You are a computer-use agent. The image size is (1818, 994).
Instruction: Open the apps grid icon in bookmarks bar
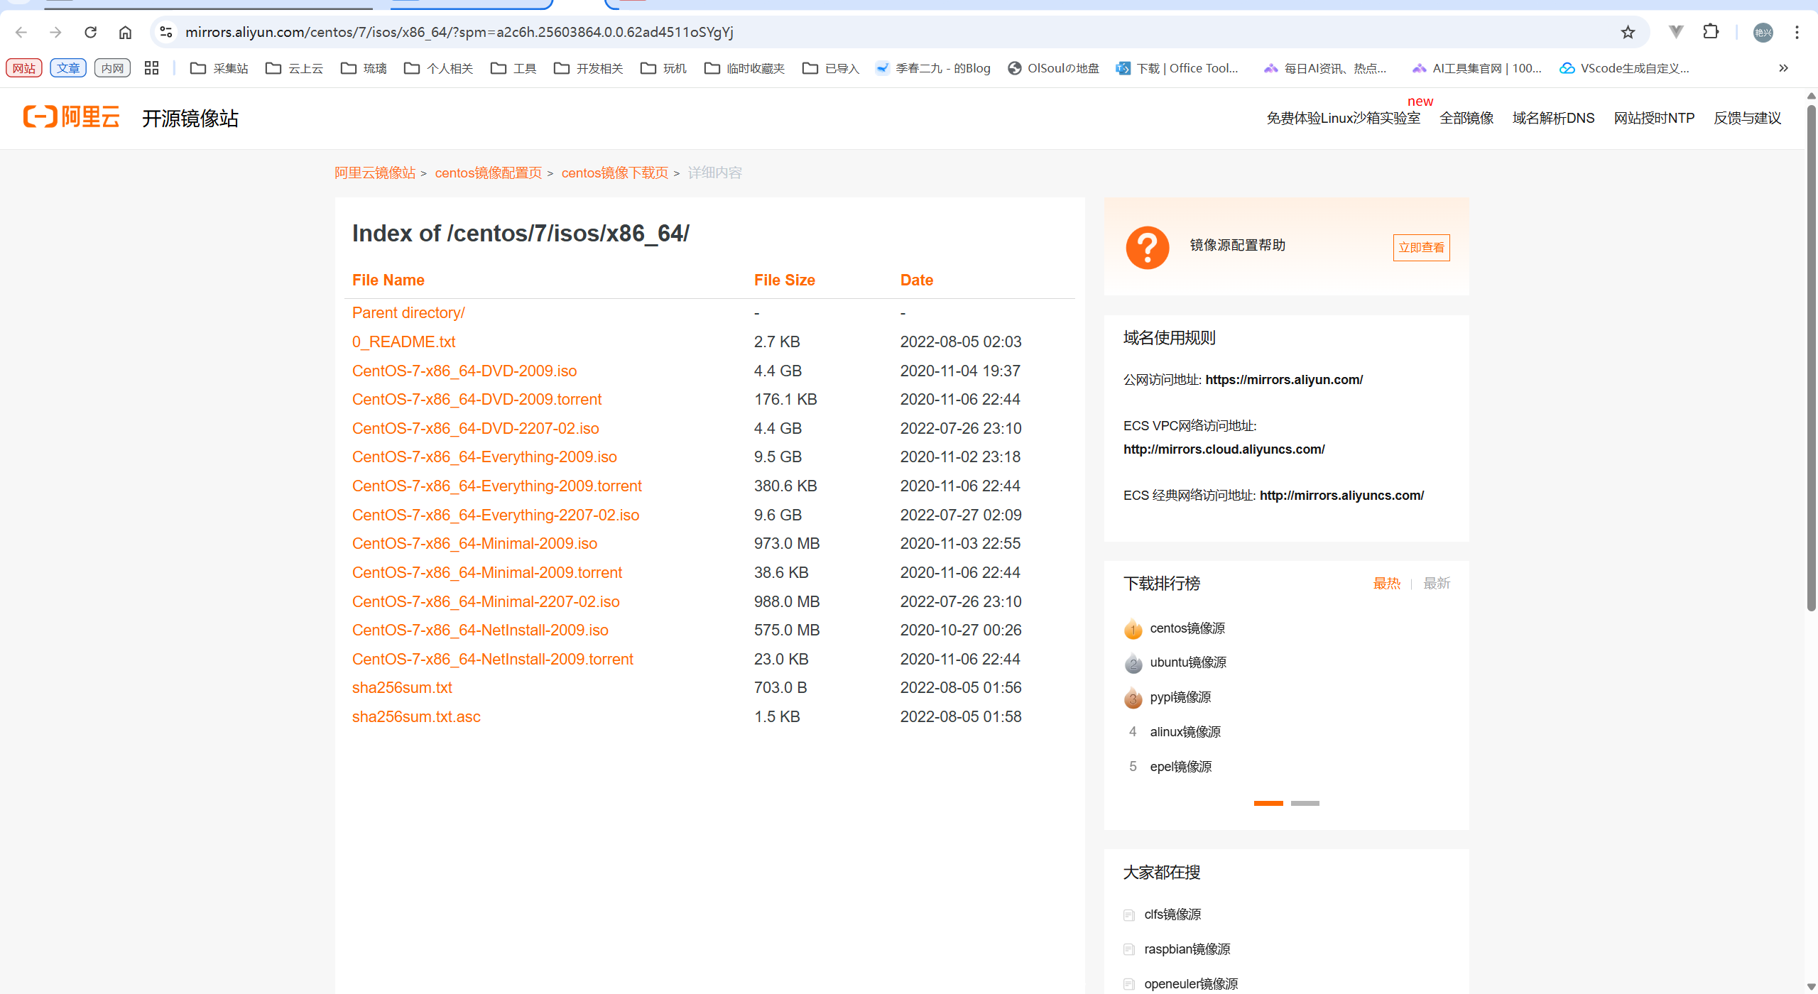151,68
